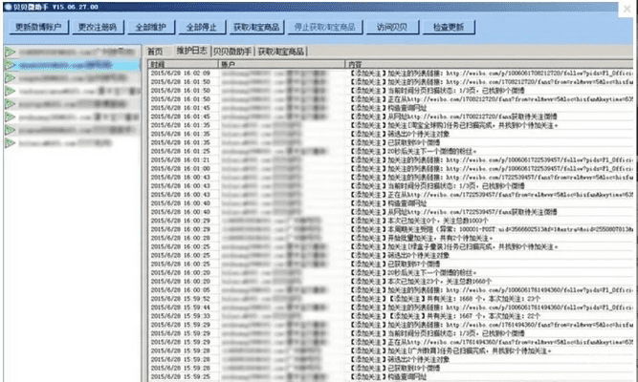Viewport: 638px width, 382px height.
Task: Click the seventh account's green play icon
Action: 11,130
